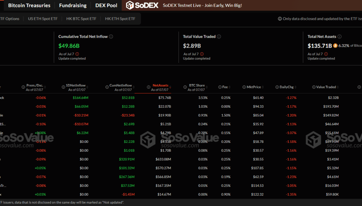Click red warning icon under Total Value Traded date
Image resolution: width=362 pixels, height=206 pixels.
coord(202,54)
